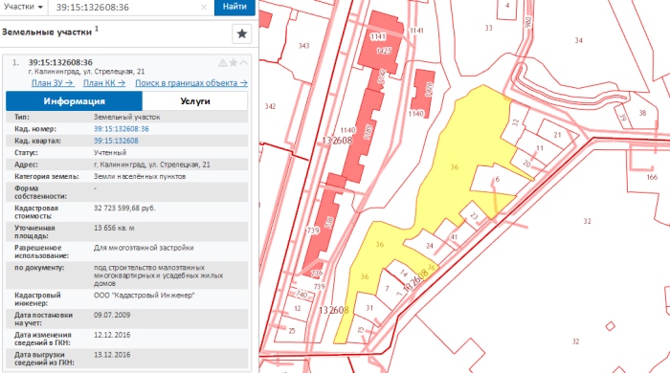This screenshot has width=670, height=373.
Task: Open cadastral number 39:15:132608:36 link
Action: point(122,129)
